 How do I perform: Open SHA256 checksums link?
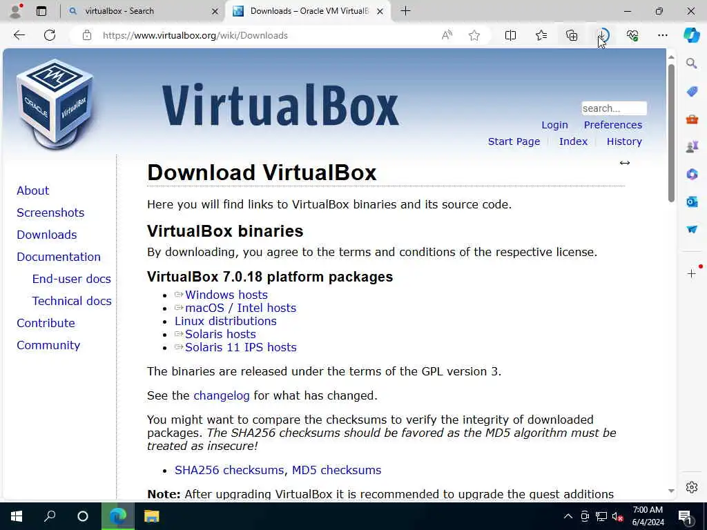[x=229, y=470]
